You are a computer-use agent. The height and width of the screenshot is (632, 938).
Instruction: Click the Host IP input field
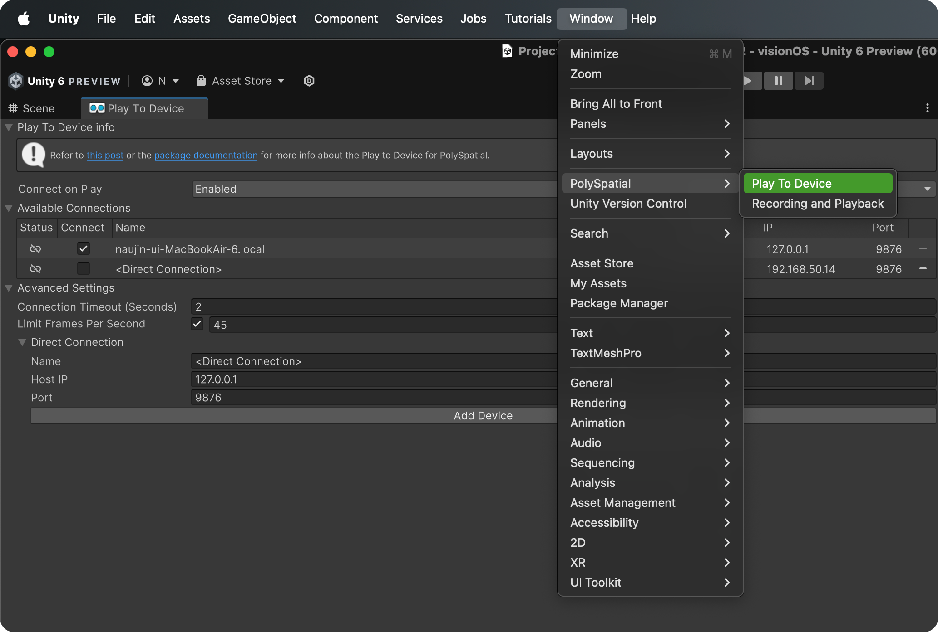coord(372,379)
